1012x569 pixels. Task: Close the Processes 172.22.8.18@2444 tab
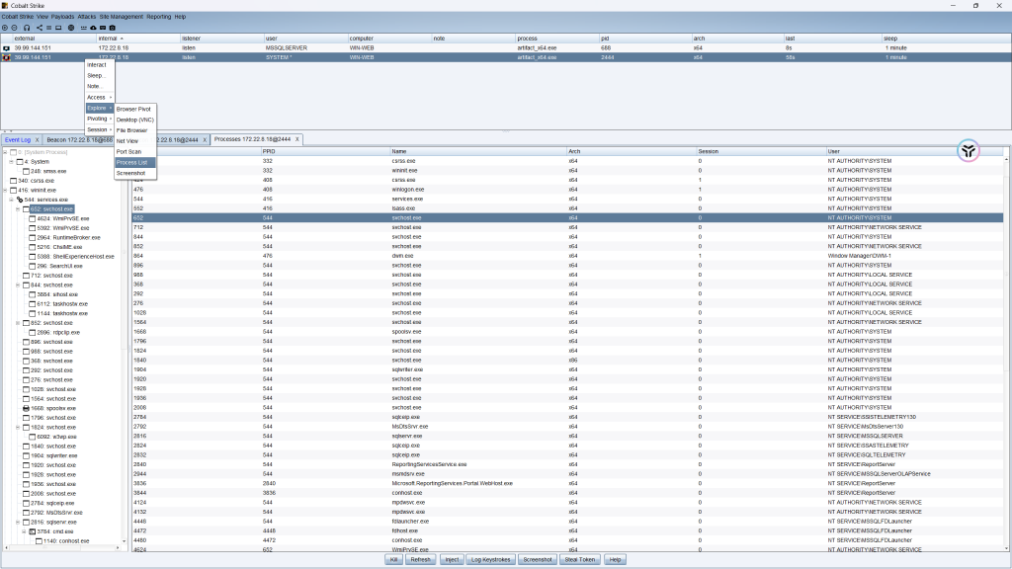click(296, 139)
